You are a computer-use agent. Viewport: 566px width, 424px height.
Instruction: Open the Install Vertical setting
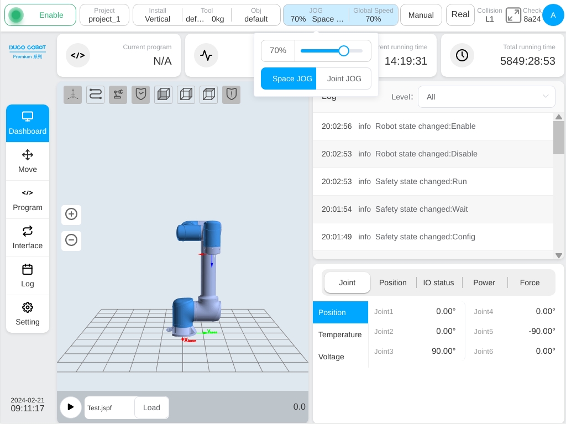pyautogui.click(x=158, y=15)
